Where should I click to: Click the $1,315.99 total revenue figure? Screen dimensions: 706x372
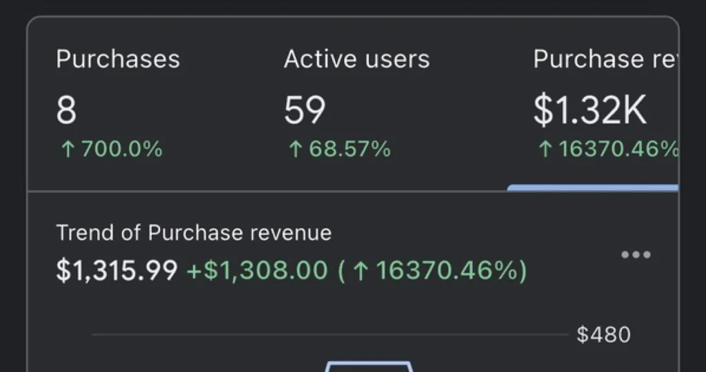(x=117, y=270)
